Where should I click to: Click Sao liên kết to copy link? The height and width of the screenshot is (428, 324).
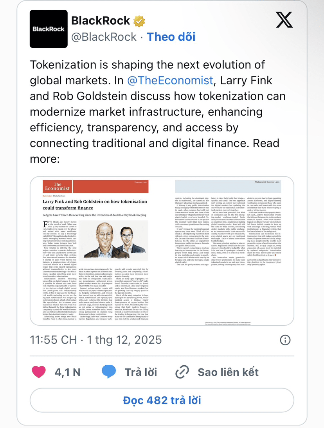228,372
